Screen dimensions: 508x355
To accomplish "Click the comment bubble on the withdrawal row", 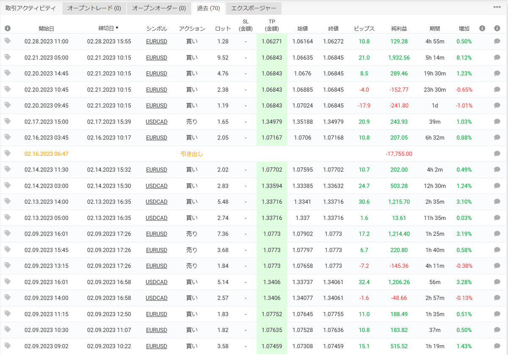I will point(497,153).
